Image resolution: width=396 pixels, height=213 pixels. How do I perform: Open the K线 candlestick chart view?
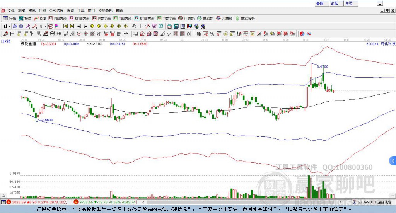[x=41, y=18]
